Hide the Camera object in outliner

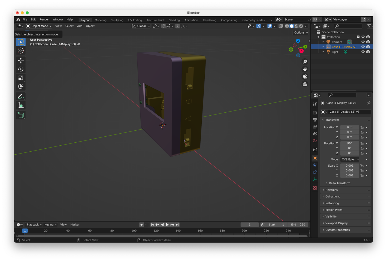(363, 42)
